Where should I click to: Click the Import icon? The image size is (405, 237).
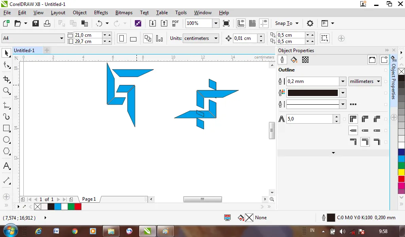tap(153, 23)
